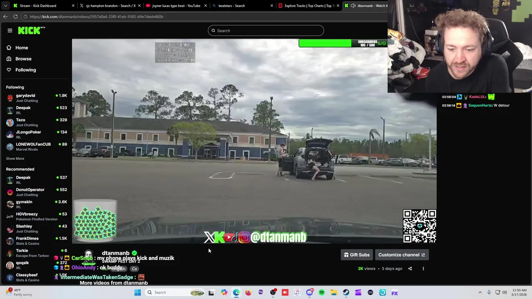
Task: Close the beatstars Search tab
Action: (272, 6)
